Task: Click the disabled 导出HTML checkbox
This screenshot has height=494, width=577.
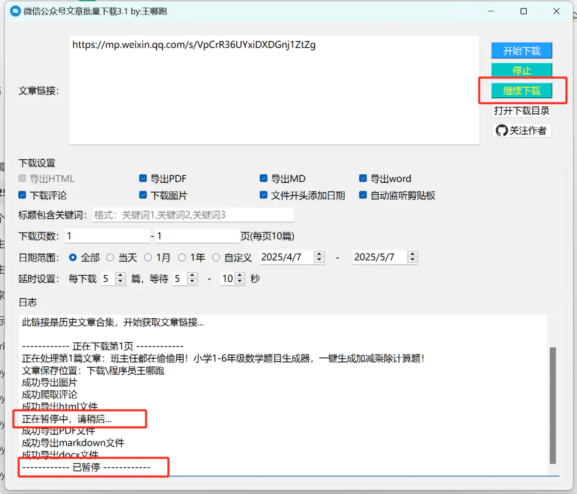Action: pos(22,179)
